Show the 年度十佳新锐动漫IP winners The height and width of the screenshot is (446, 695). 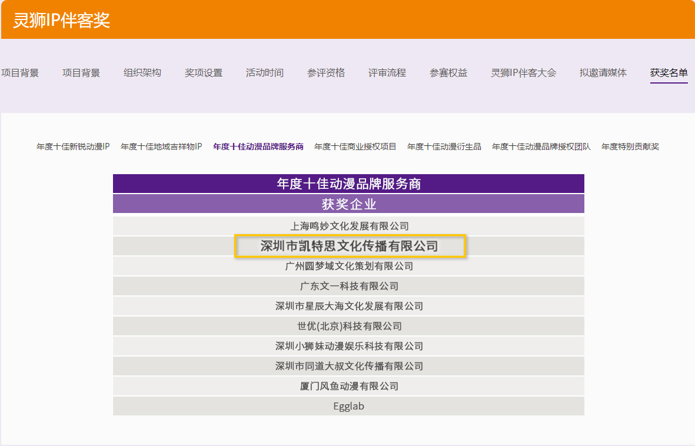73,147
